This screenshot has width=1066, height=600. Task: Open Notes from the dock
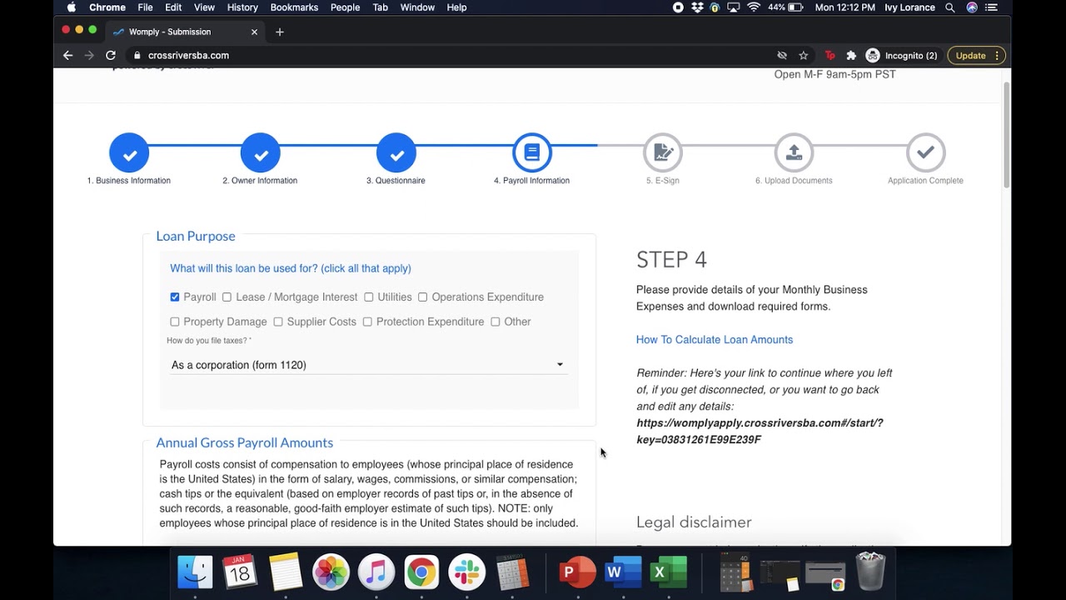pos(285,572)
